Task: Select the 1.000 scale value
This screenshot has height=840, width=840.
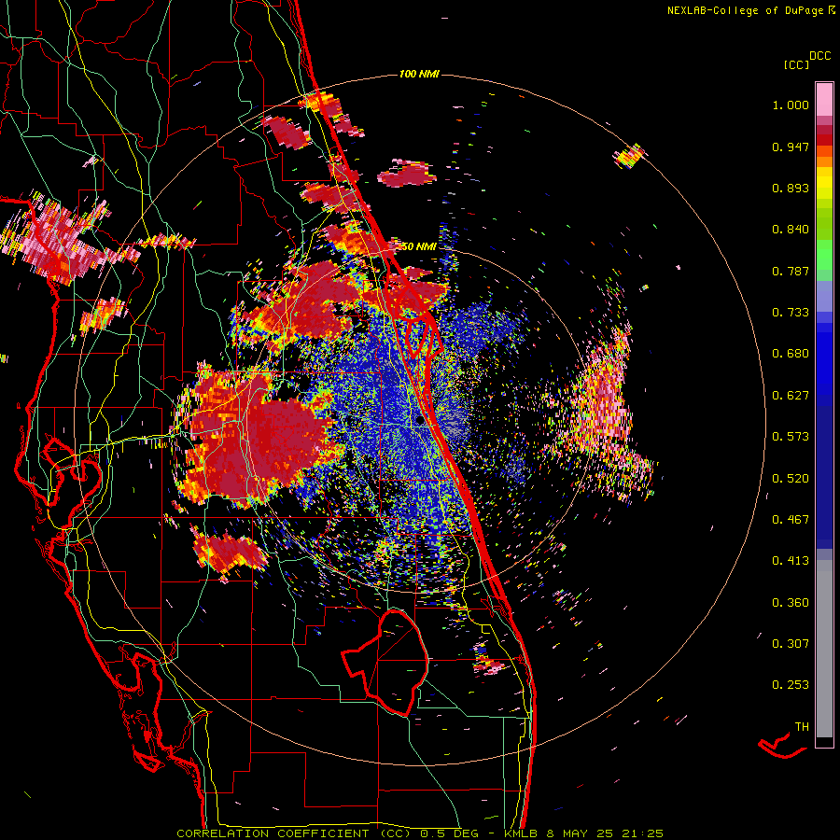Action: point(791,105)
